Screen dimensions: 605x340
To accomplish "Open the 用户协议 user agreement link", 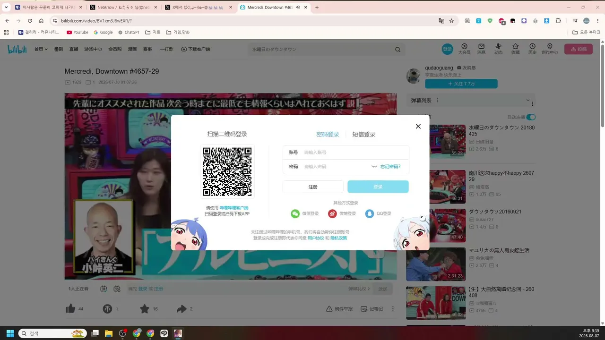I will pos(316,238).
